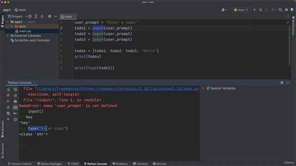Screen dimensions: 296x166
Task: Attach debugger to Python console
Action: [x=8, y=107]
